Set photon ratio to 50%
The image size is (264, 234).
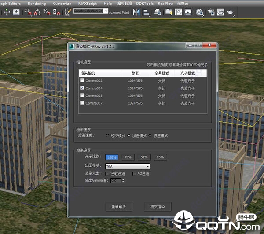coord(144,157)
